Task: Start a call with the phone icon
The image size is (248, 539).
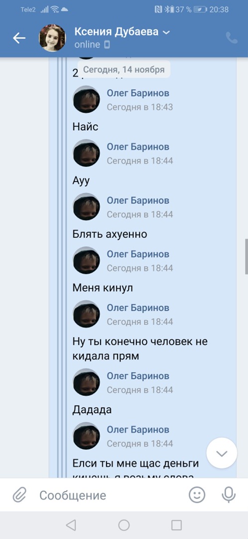Action: (x=232, y=38)
